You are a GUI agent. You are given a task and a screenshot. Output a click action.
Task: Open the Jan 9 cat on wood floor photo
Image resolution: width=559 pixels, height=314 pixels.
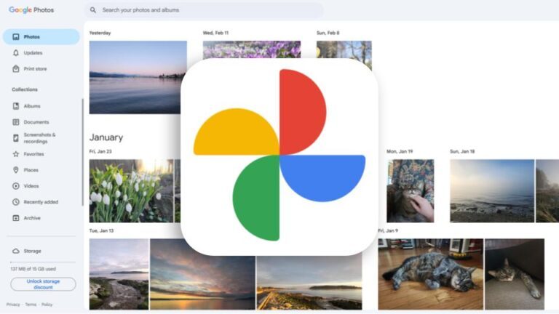point(431,274)
